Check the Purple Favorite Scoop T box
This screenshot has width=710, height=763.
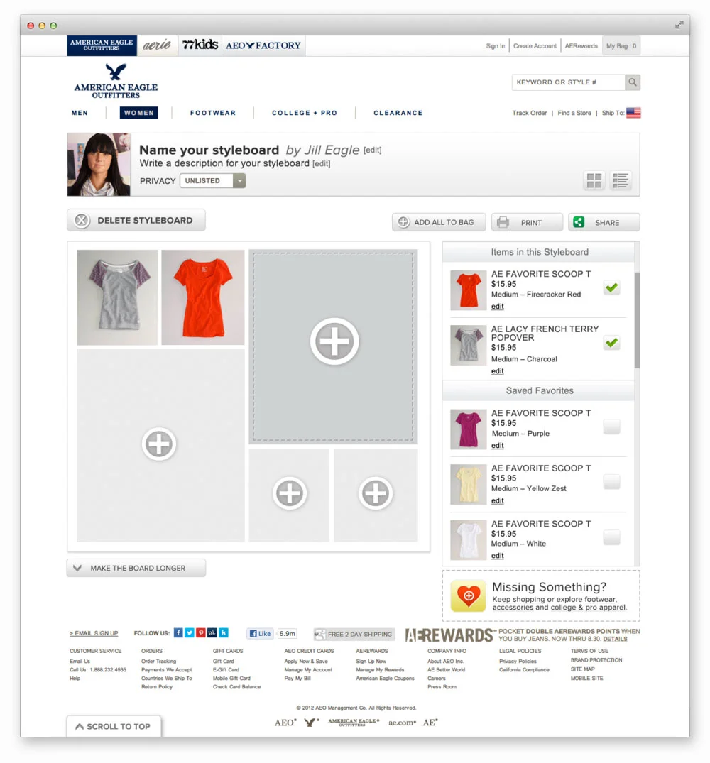[x=612, y=427]
